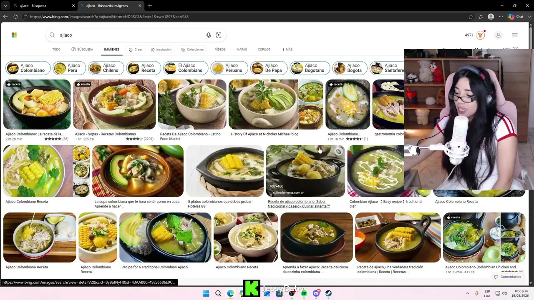The image size is (534, 300).
Task: Start voice search with microphone icon
Action: coord(209,35)
